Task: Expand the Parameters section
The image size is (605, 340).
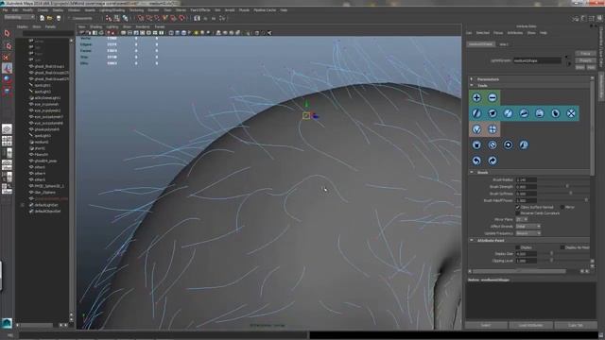Action: click(472, 79)
